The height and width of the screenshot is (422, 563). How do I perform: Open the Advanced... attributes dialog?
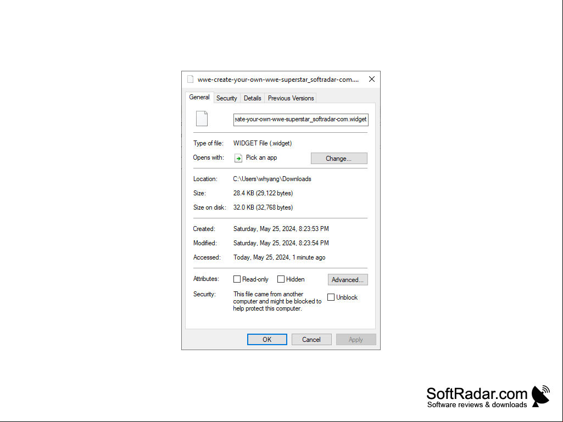pyautogui.click(x=348, y=279)
